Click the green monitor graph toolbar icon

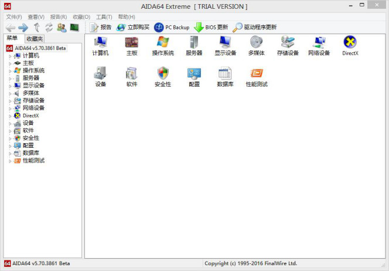tap(74, 28)
